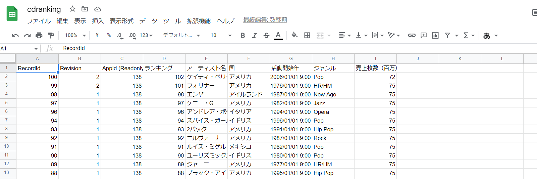This screenshot has height=179, width=537.
Task: Move document using folder icon
Action: click(85, 9)
